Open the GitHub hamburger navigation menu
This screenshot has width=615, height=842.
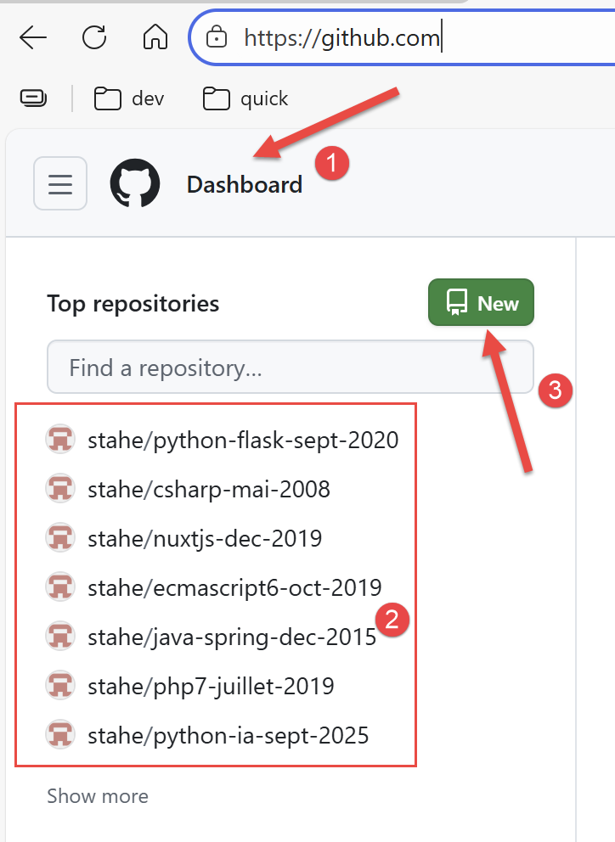tap(59, 183)
